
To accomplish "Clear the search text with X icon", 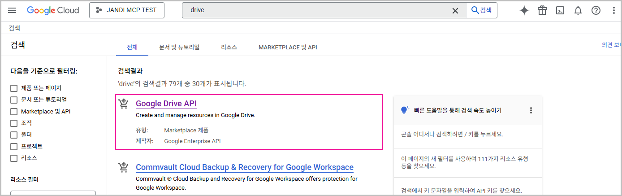I will tap(455, 11).
